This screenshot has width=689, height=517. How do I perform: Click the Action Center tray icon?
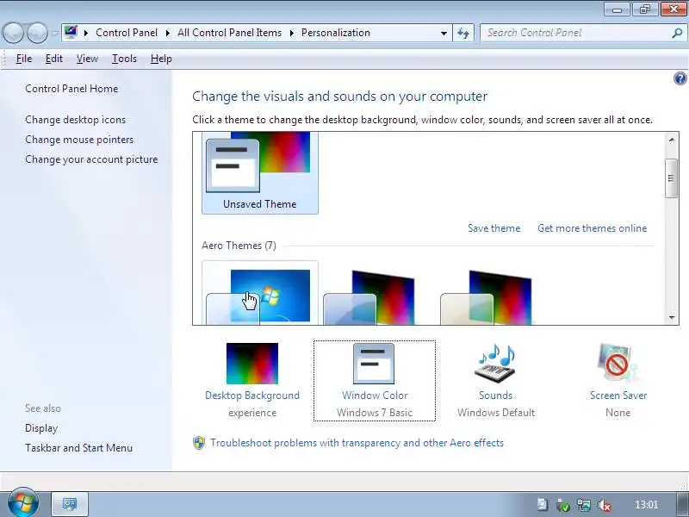543,505
